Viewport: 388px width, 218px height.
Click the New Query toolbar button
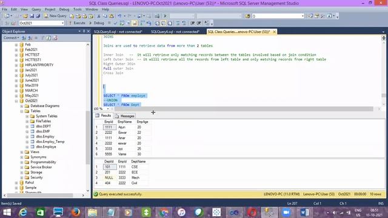[55, 16]
